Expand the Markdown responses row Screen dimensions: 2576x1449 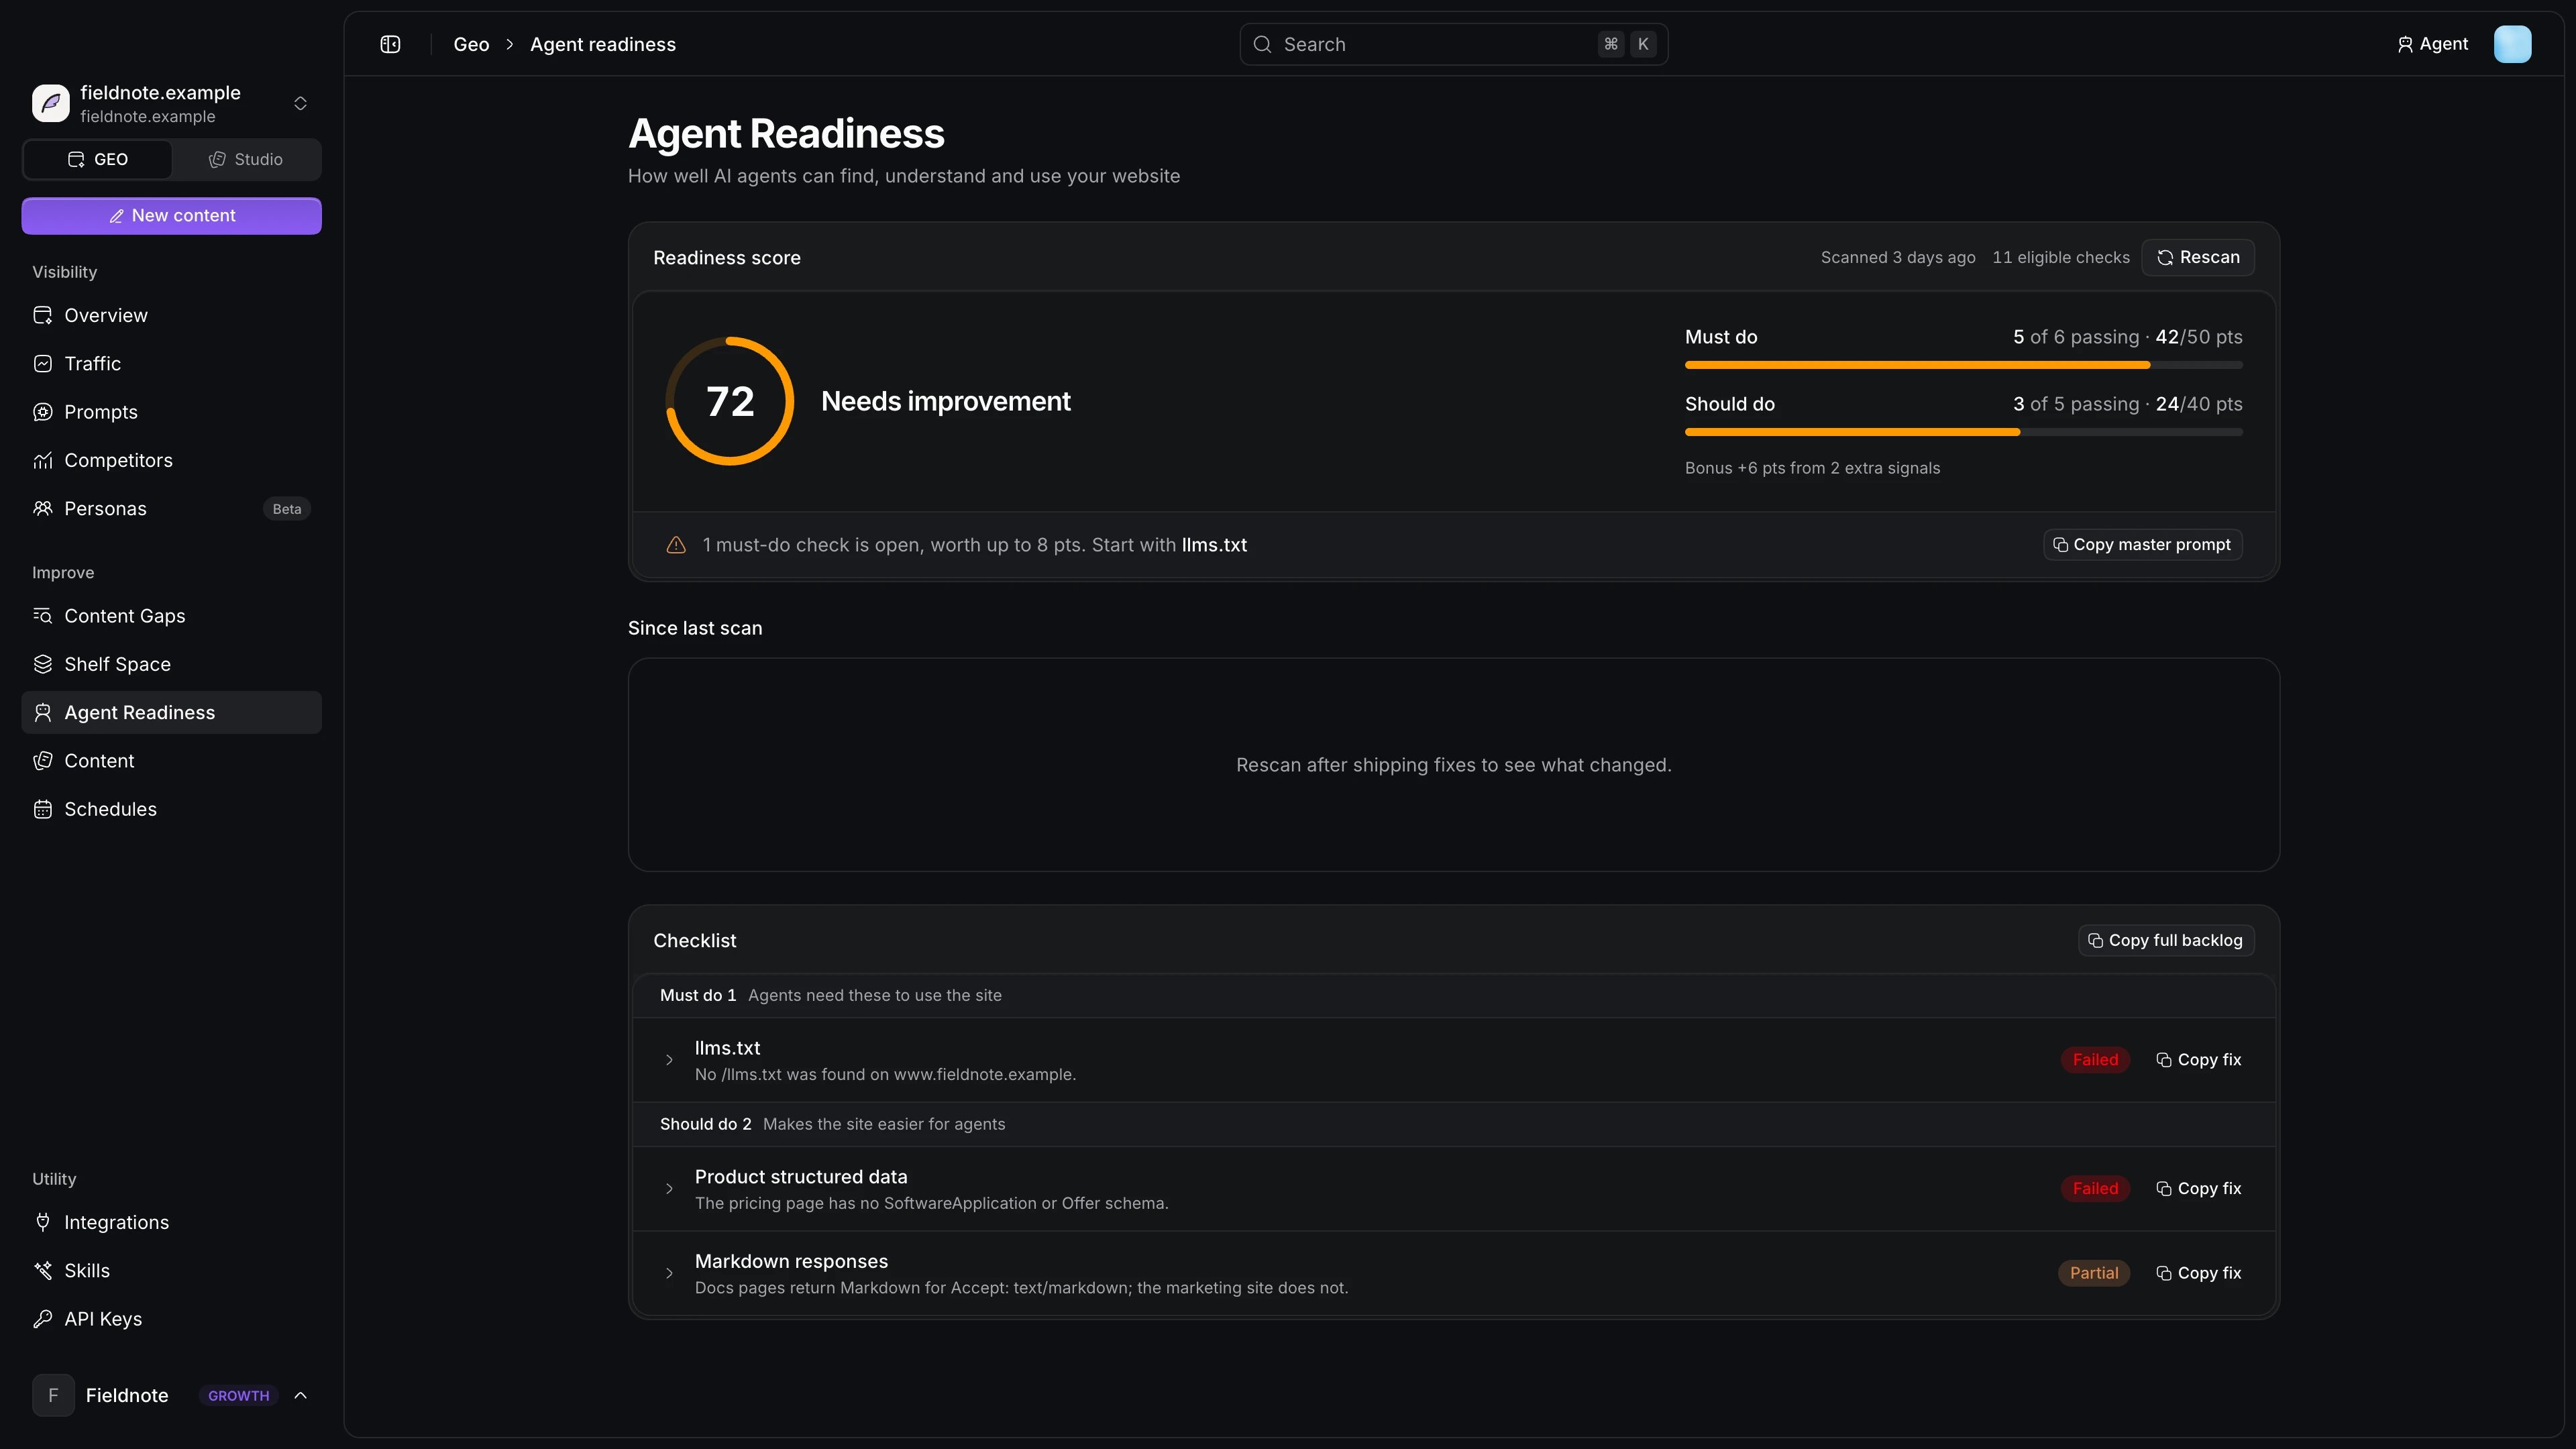(x=669, y=1273)
